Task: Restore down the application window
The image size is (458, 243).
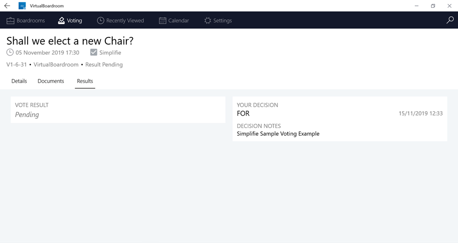Action: click(x=433, y=6)
